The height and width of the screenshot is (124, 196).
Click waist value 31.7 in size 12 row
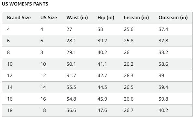point(71,76)
